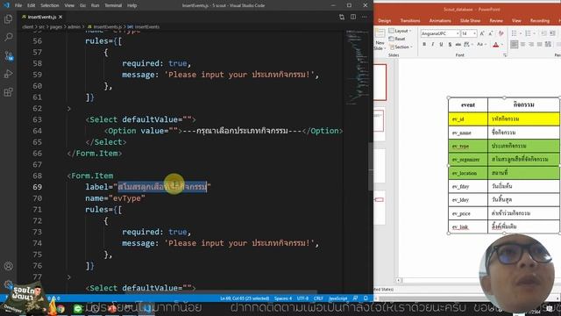Image resolution: width=561 pixels, height=316 pixels.
Task: Decrease font size in PowerPoint ribbon
Action: (491, 33)
